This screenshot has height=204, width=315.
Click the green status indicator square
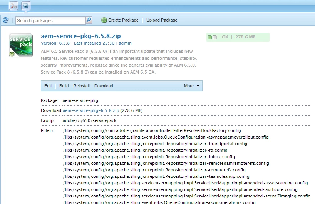click(x=210, y=37)
